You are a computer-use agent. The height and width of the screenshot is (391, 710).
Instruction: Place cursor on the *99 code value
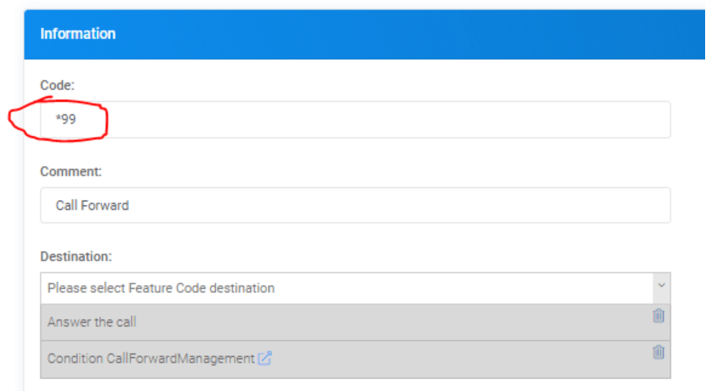click(x=66, y=120)
